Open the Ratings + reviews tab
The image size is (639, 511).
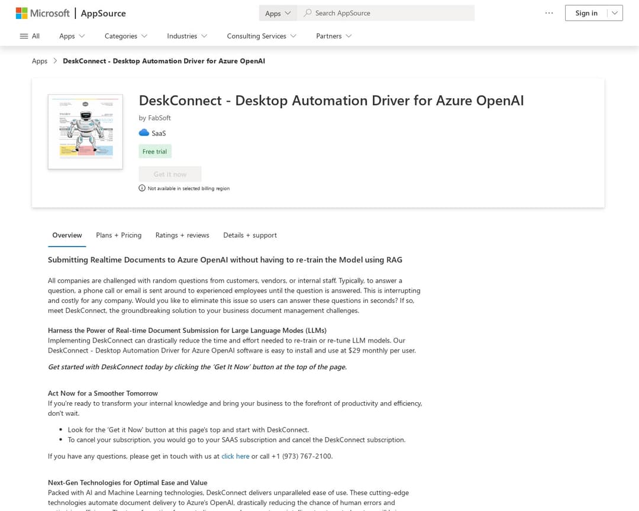(x=182, y=235)
